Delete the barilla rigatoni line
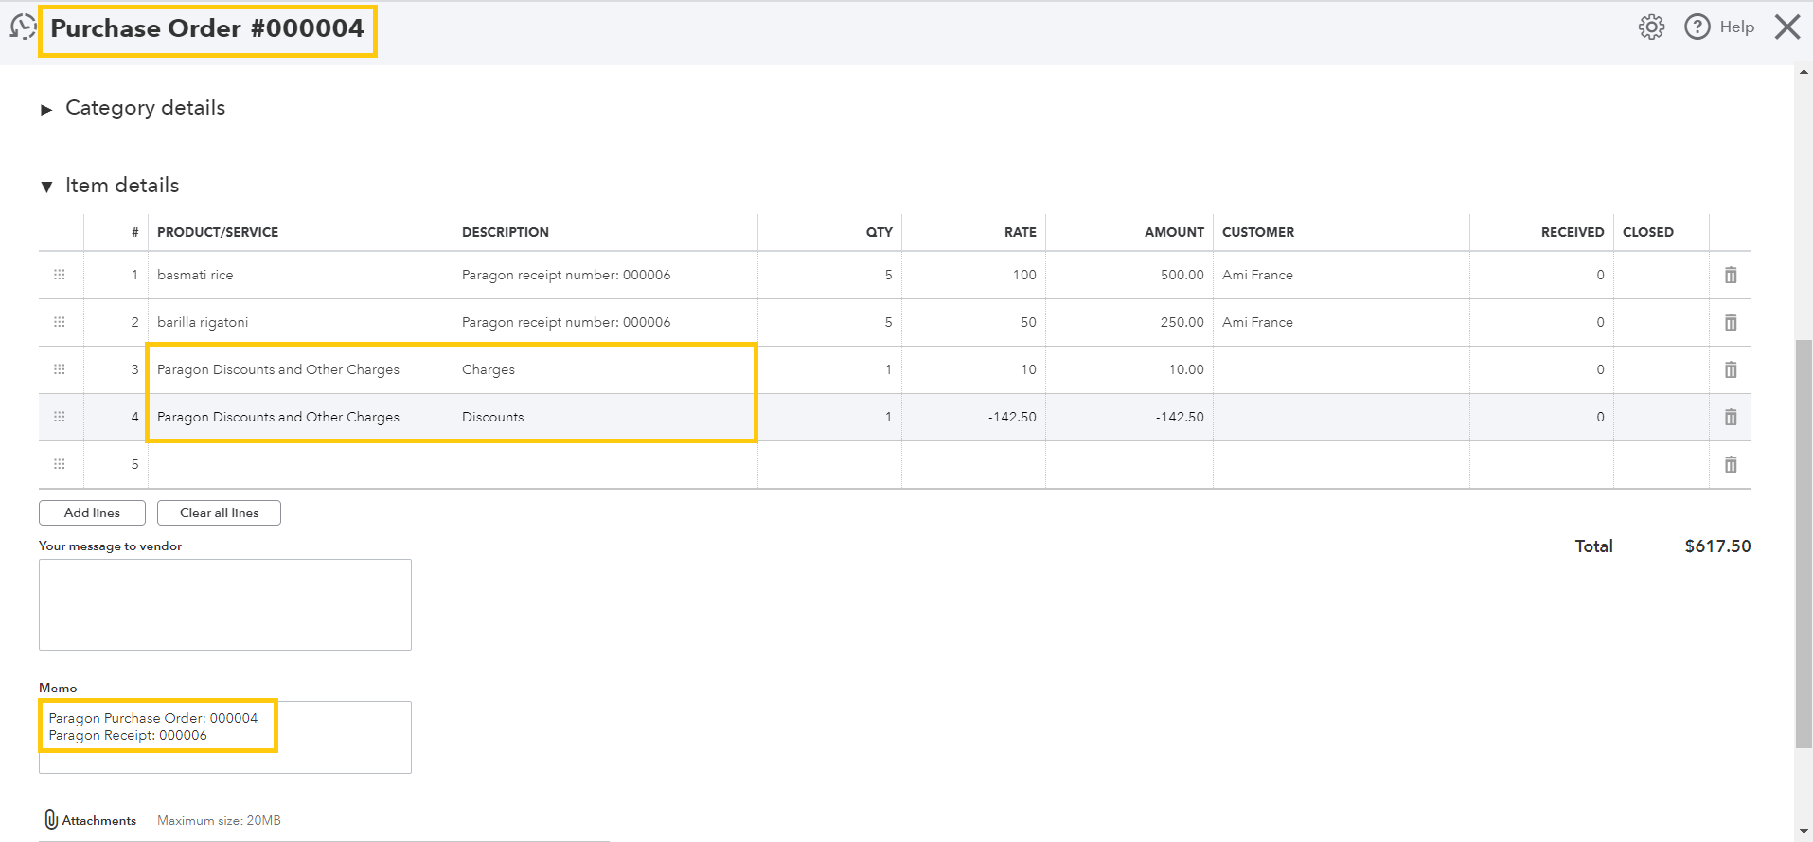1813x842 pixels. [x=1730, y=323]
